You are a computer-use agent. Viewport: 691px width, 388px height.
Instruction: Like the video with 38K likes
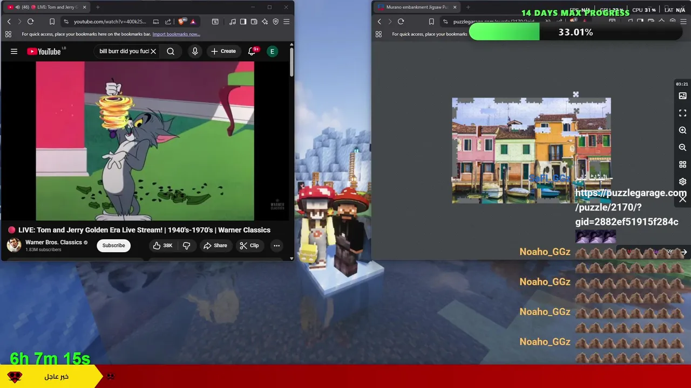pyautogui.click(x=163, y=245)
